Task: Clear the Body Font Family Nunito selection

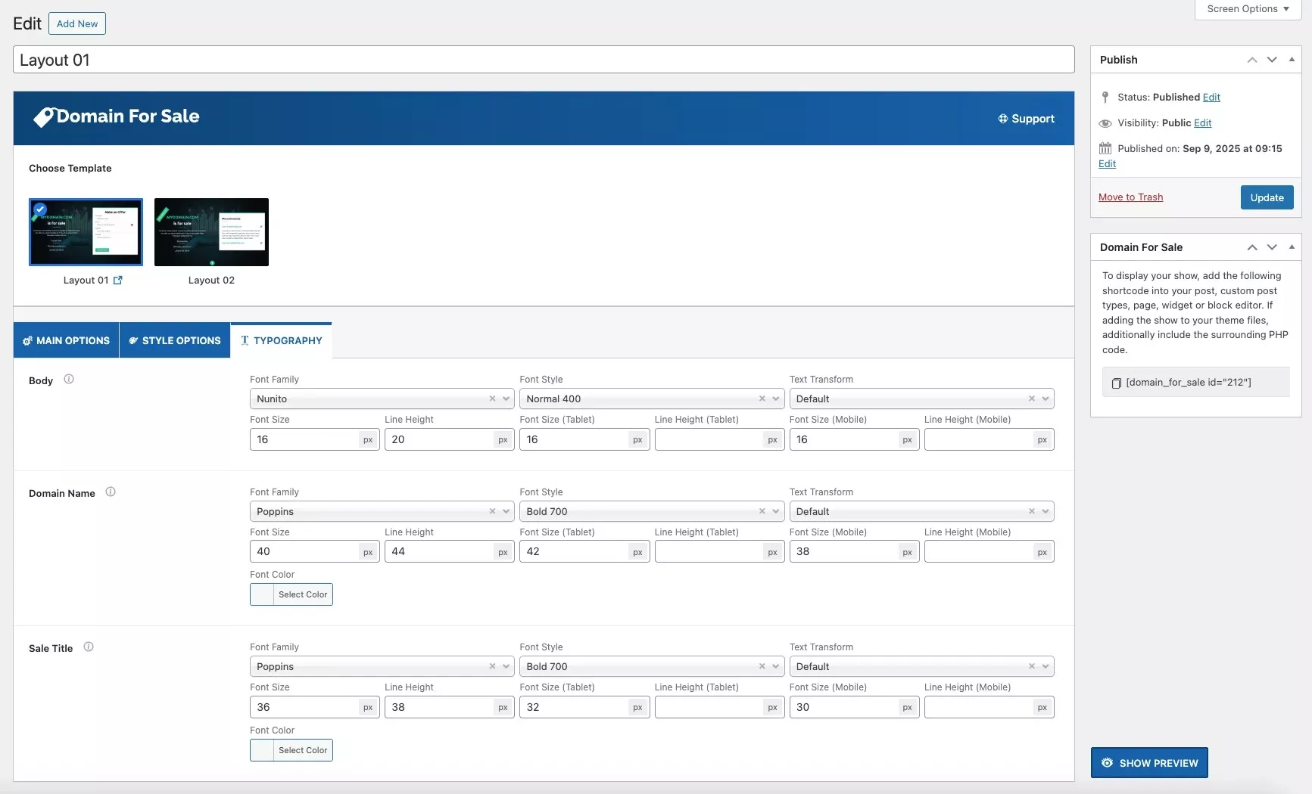Action: click(492, 399)
